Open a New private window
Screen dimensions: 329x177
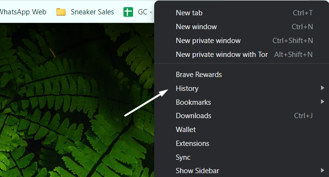242,41
